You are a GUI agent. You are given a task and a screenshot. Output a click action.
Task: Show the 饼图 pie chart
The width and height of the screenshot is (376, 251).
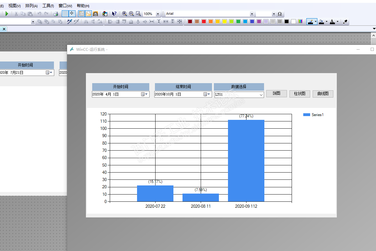[277, 93]
